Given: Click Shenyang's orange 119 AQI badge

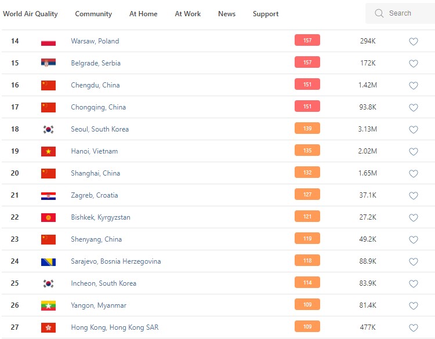Looking at the screenshot, I should coord(307,239).
